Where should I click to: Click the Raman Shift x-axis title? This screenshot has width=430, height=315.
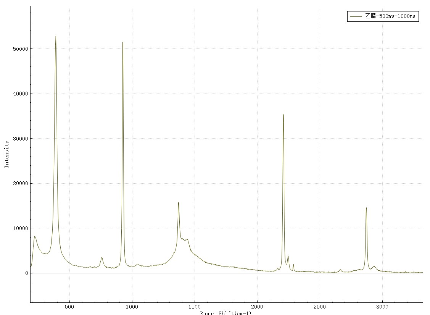[x=226, y=313]
